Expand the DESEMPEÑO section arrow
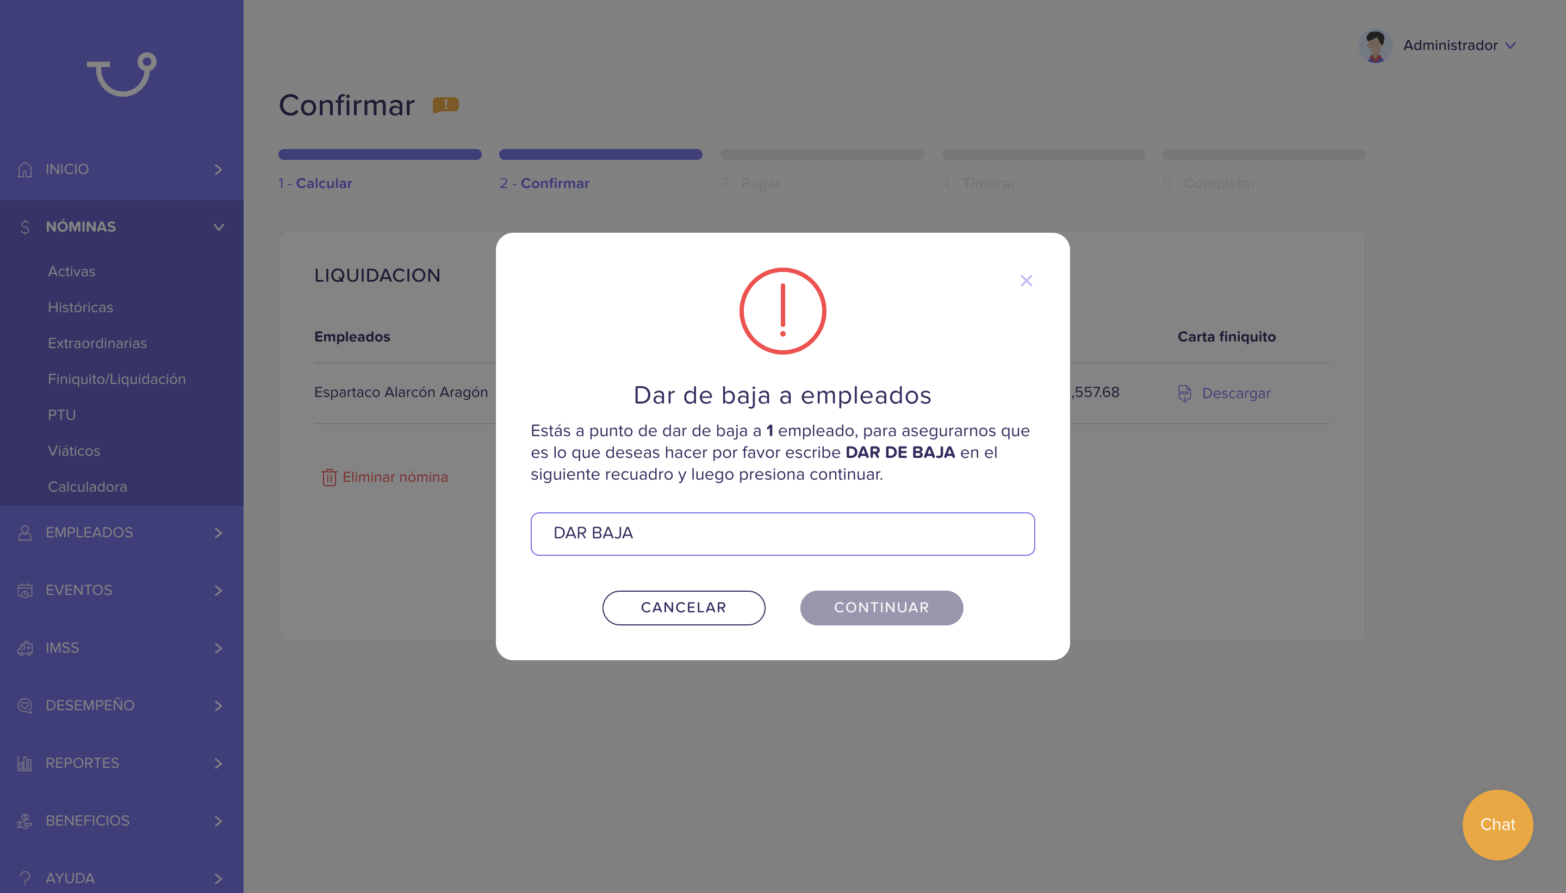Screen dimensions: 1566x893 point(218,705)
